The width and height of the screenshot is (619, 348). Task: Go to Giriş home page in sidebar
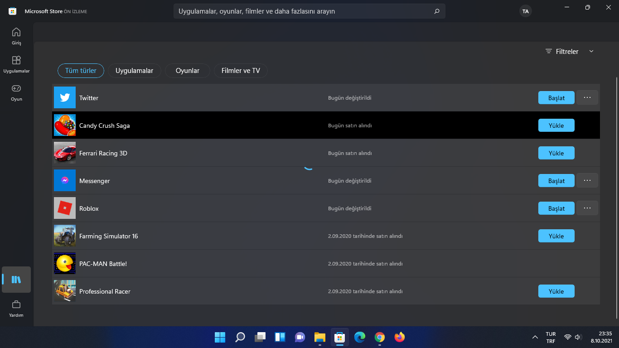pos(16,36)
